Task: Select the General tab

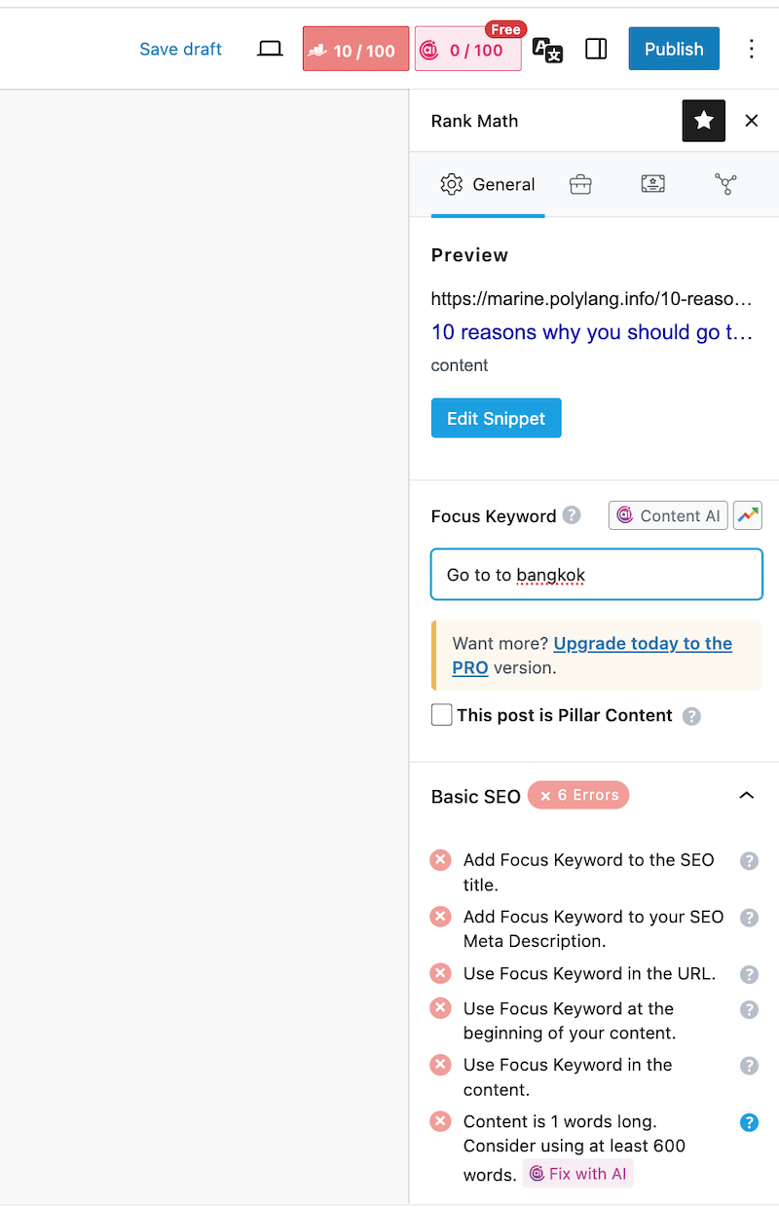Action: (x=488, y=184)
